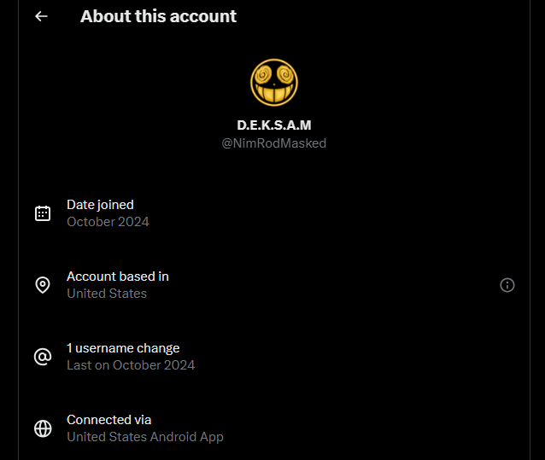Select the 'Account based in' label

[118, 277]
